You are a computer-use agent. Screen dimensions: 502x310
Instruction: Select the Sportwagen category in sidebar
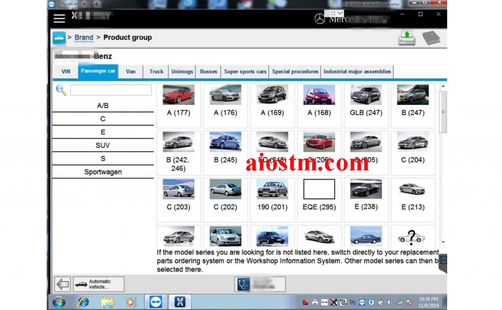pyautogui.click(x=102, y=171)
